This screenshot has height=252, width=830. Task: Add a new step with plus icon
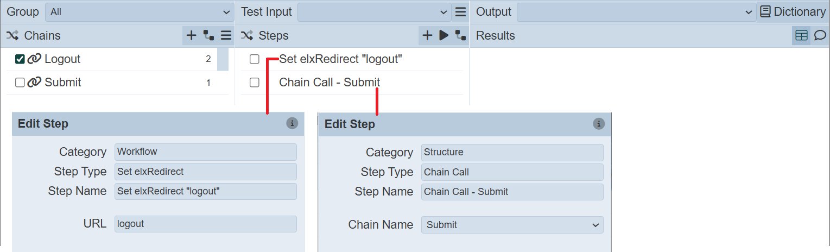[x=427, y=36]
